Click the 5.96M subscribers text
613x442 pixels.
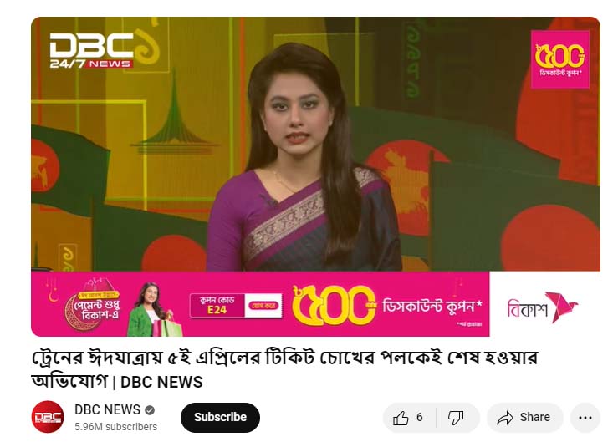point(115,427)
